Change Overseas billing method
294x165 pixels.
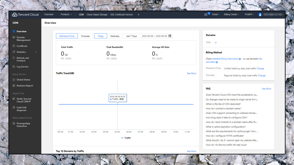[262, 76]
